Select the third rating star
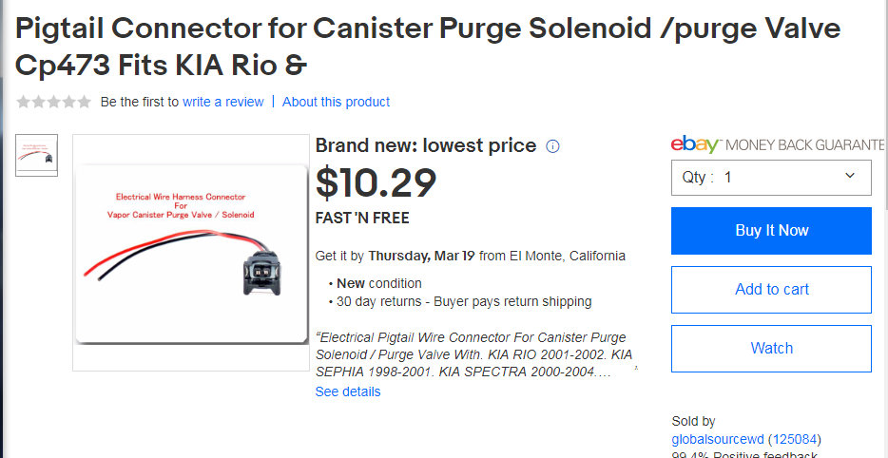Screen dimensions: 888x458 coord(53,102)
